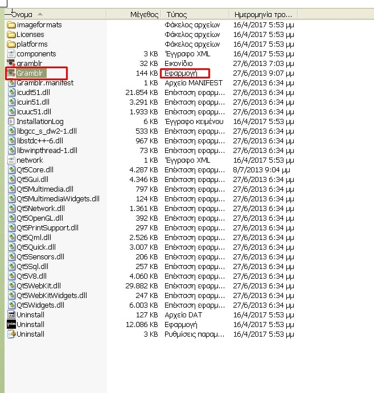Image resolution: width=374 pixels, height=393 pixels.
Task: Click the Εικονίδιο type cell
Action: [179, 64]
